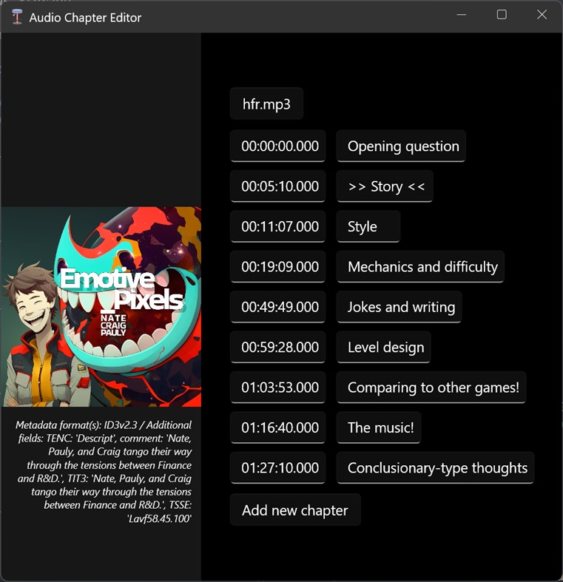The width and height of the screenshot is (563, 582).
Task: Edit the 01:03:53.000 timestamp field
Action: point(277,387)
